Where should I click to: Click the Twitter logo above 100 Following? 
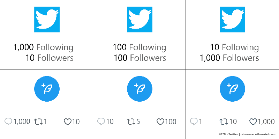139,20
